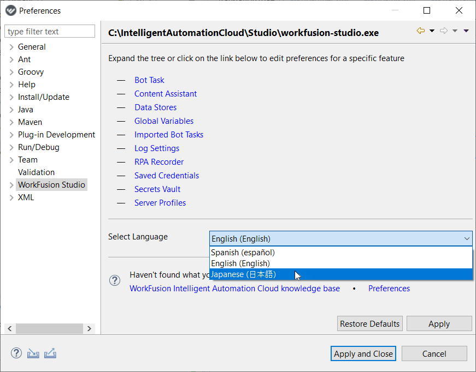The height and width of the screenshot is (372, 476).
Task: Close the Preferences window
Action: tap(459, 10)
